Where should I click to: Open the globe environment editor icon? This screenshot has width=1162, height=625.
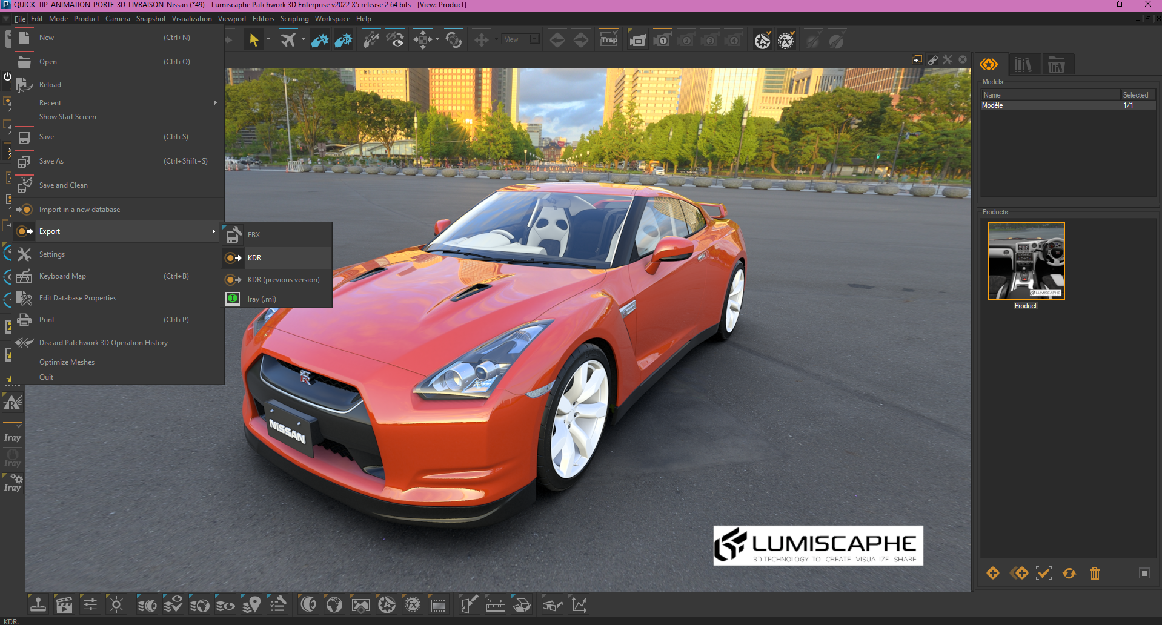334,604
